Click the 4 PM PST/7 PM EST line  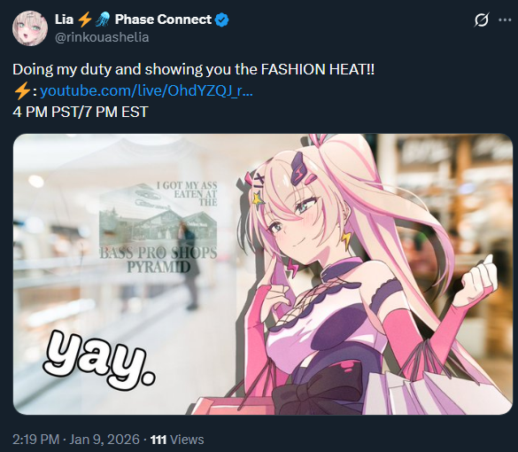81,112
